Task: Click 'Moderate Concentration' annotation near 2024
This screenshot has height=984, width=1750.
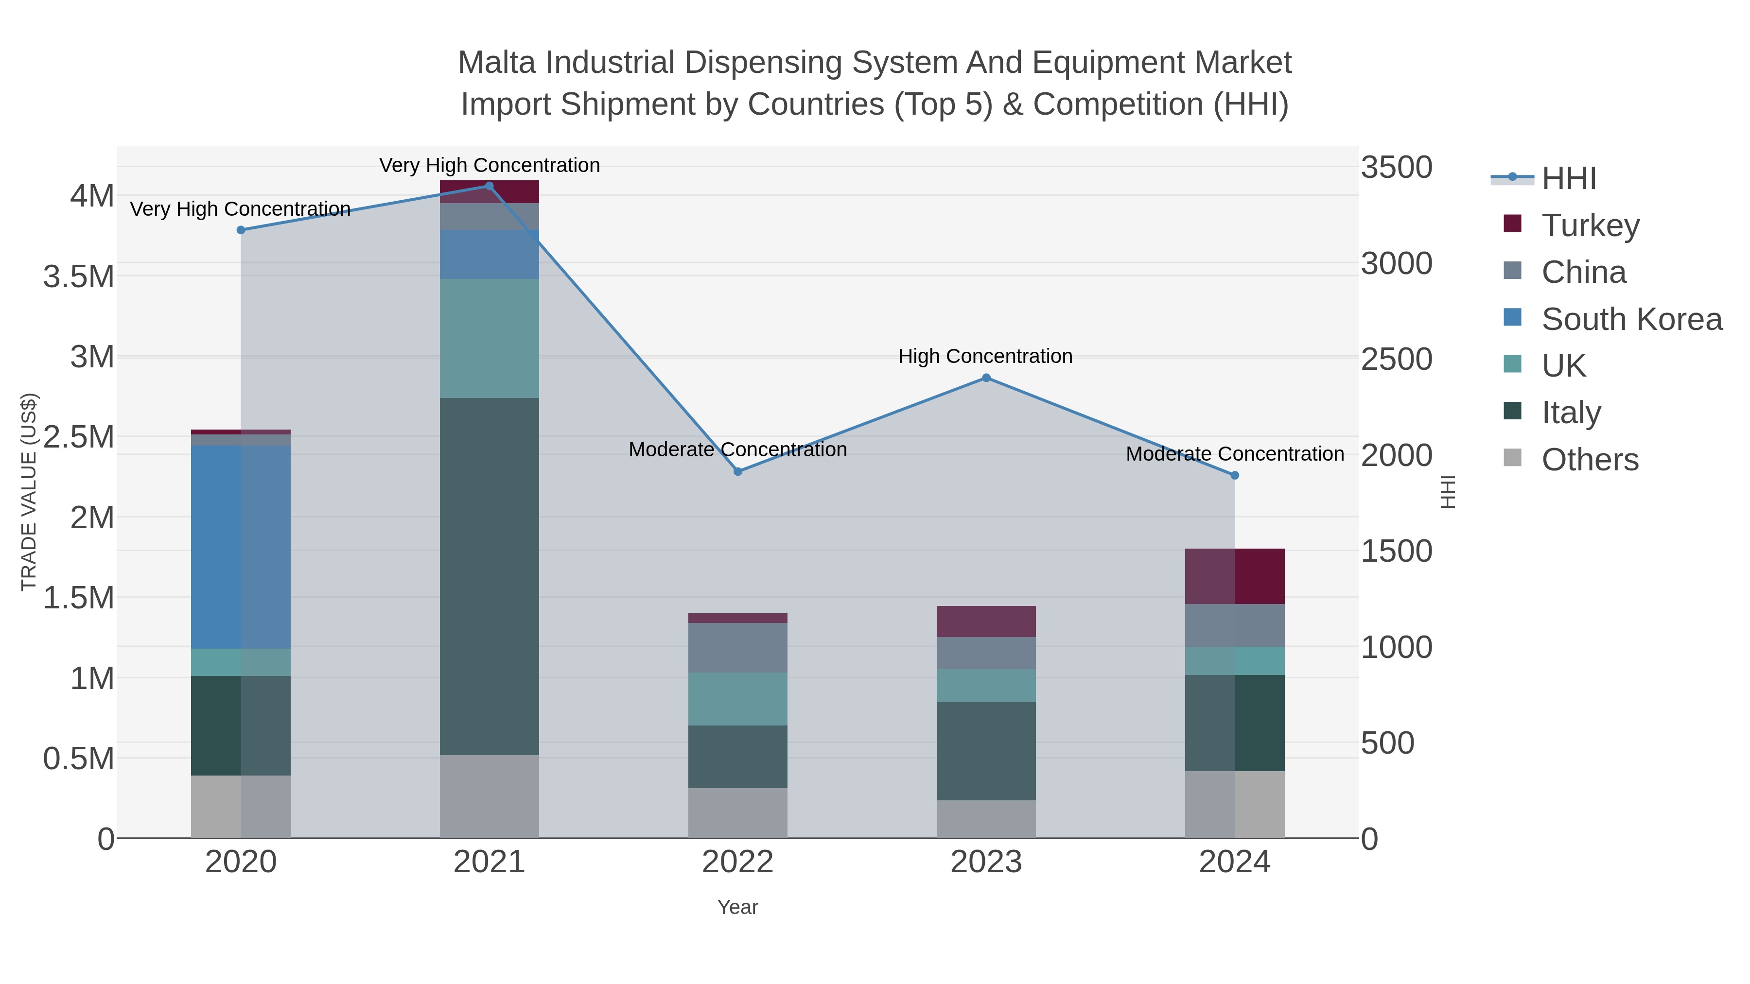Action: tap(1234, 454)
